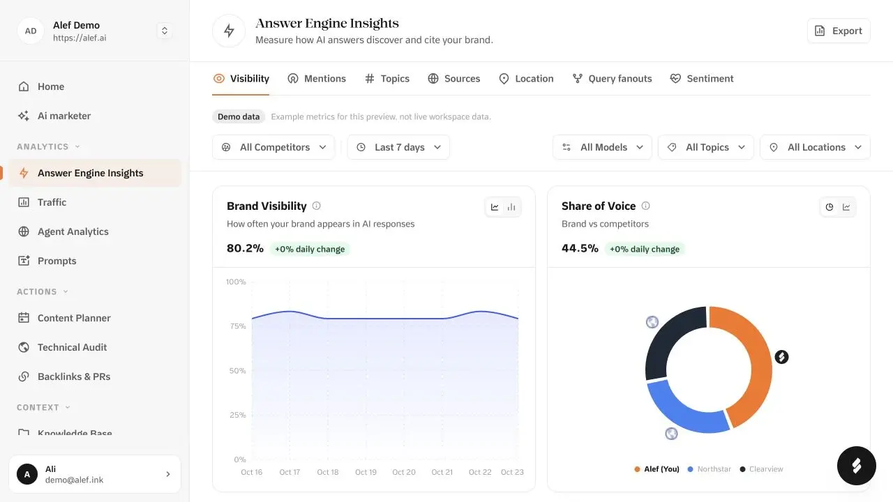Open the floating Alef assistant button
This screenshot has height=502, width=893.
click(x=857, y=466)
